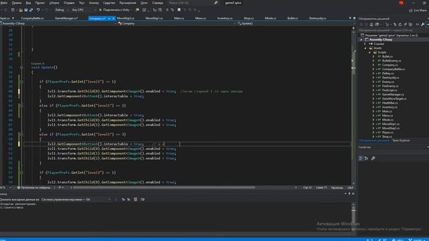Click the view code icon in Solution Explorer
This screenshot has width=429, height=241.
click(x=418, y=25)
